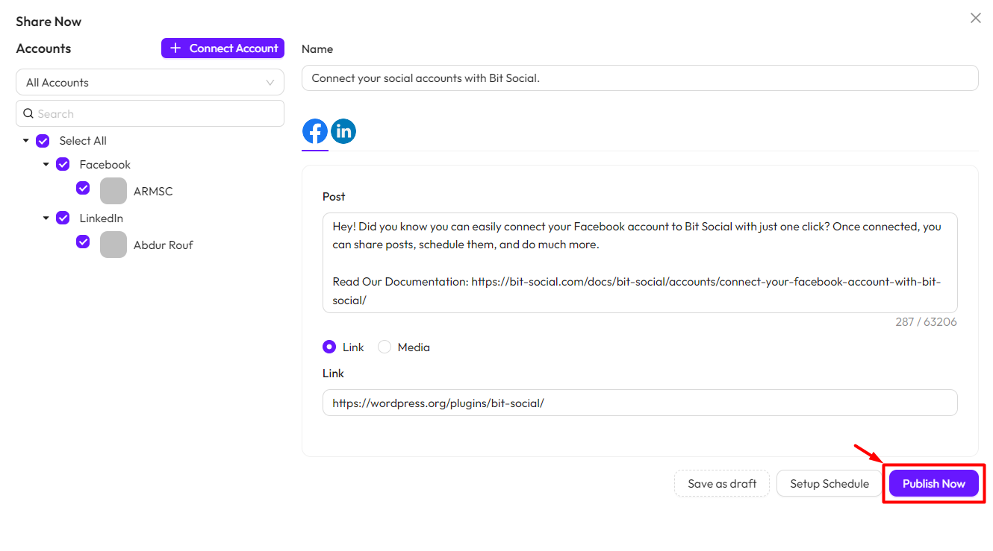The image size is (993, 551).
Task: Click into the Post text area
Action: pyautogui.click(x=640, y=262)
